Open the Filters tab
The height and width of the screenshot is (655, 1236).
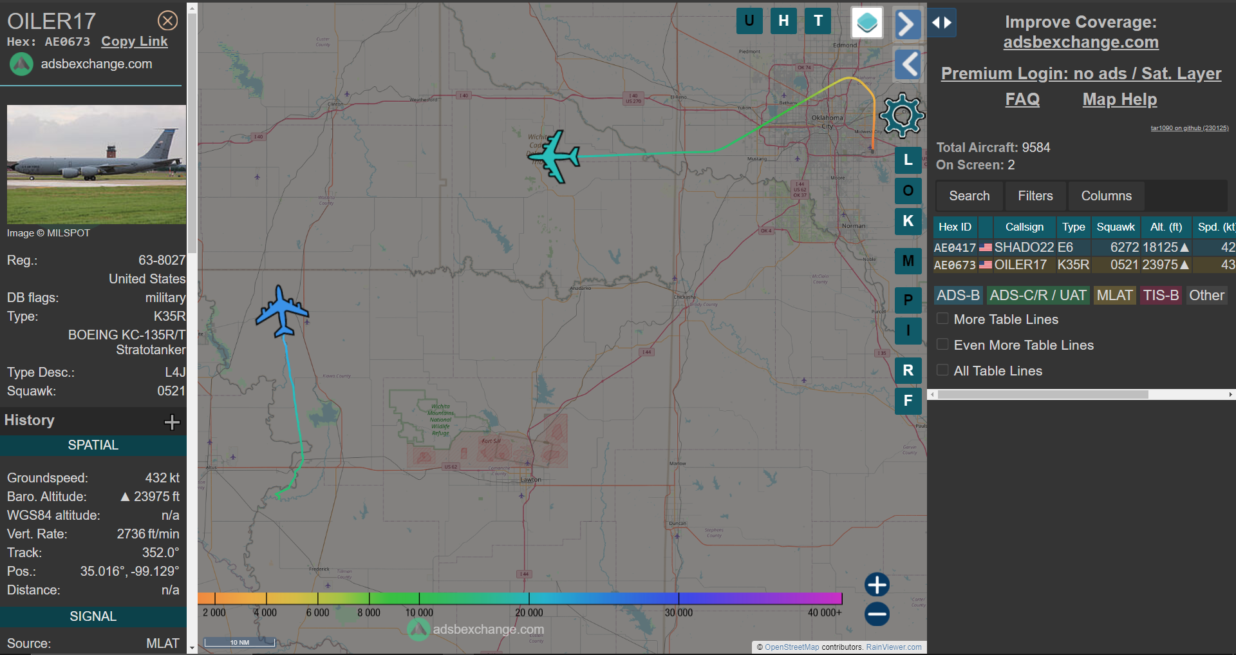pos(1035,196)
